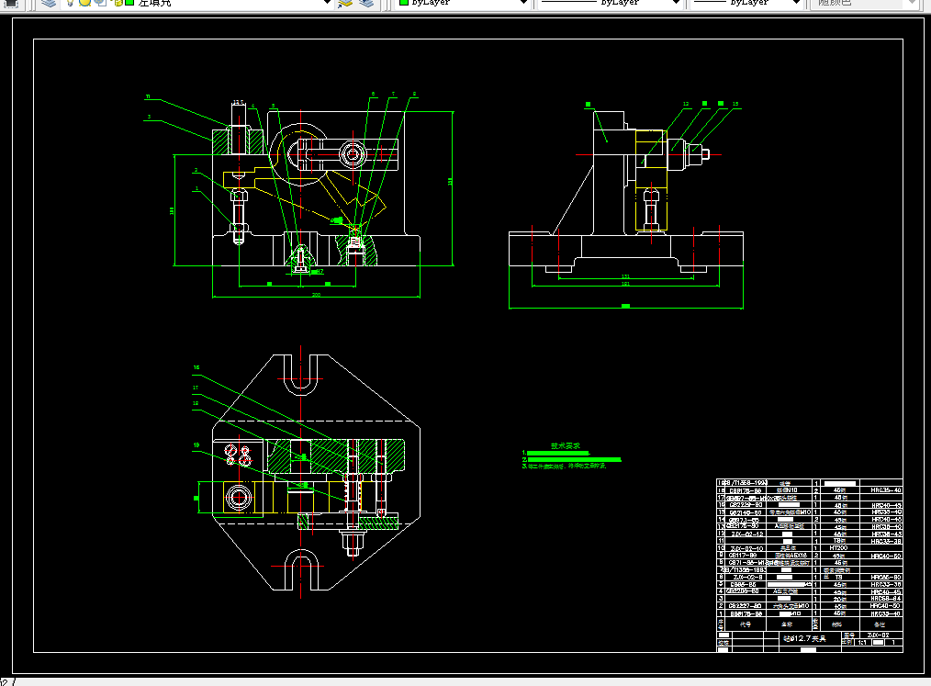Toggle the layer on/off light bulb
The height and width of the screenshot is (686, 931).
click(70, 3)
